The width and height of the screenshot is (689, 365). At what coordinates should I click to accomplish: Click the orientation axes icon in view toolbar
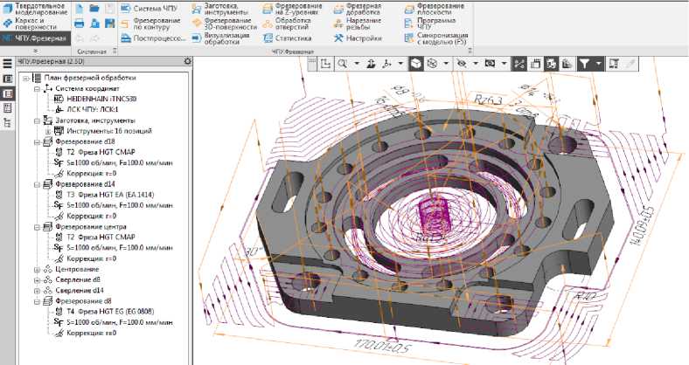(x=325, y=64)
